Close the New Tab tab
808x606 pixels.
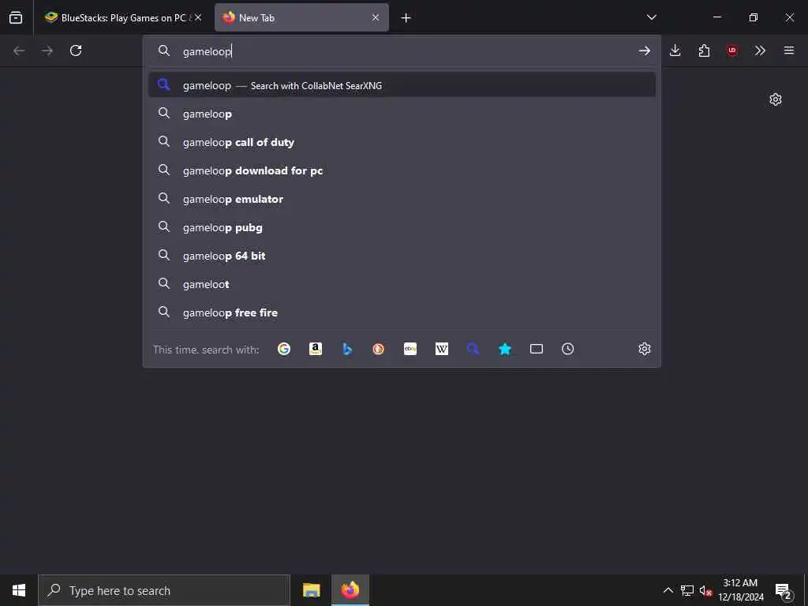[376, 17]
